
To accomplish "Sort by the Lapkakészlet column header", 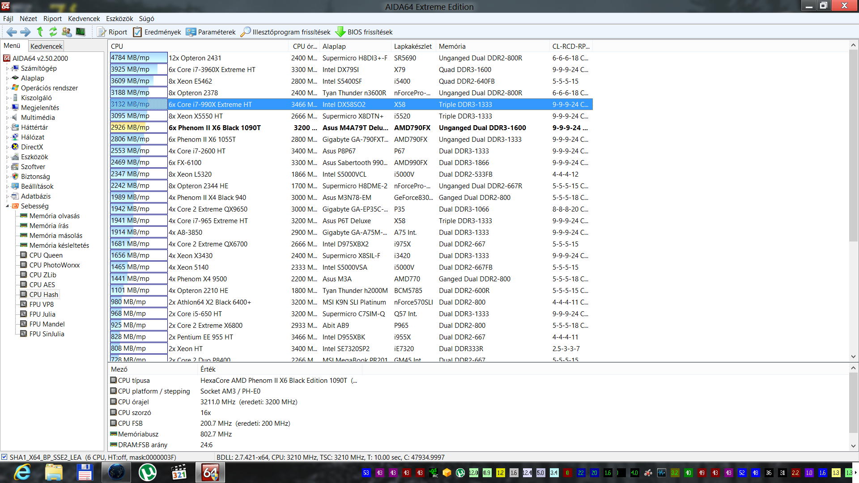I will tap(414, 47).
